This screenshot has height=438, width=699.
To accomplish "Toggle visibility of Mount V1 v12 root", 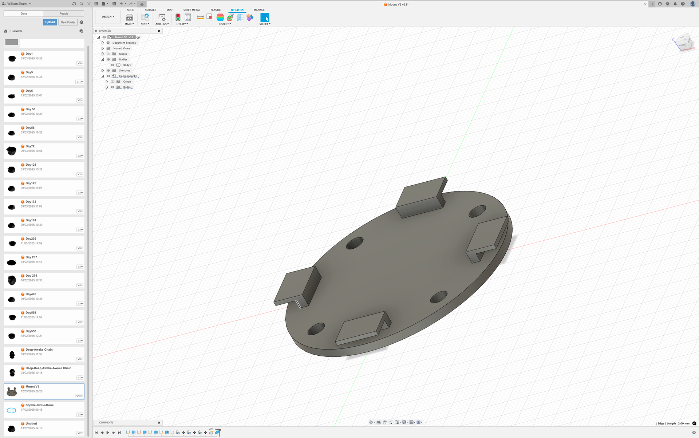I will coord(104,37).
